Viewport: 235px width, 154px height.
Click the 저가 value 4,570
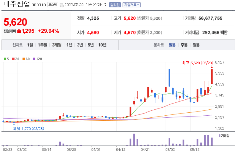coord(130,32)
